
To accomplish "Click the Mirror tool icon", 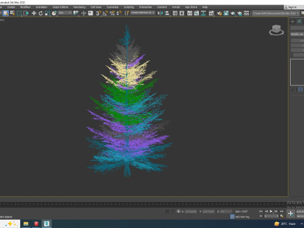I will [160, 13].
